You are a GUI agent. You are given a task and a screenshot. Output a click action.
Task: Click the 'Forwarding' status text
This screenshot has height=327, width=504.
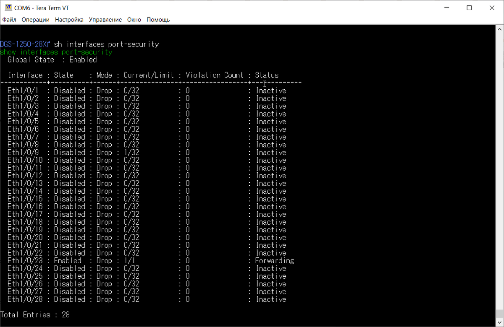coord(275,261)
